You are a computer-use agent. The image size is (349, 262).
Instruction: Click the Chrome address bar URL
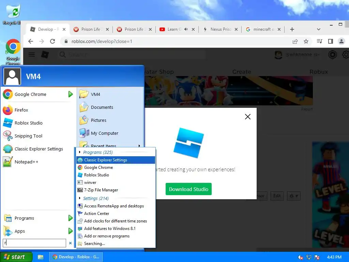click(102, 41)
